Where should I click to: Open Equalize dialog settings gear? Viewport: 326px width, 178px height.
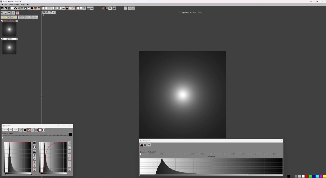[25, 130]
